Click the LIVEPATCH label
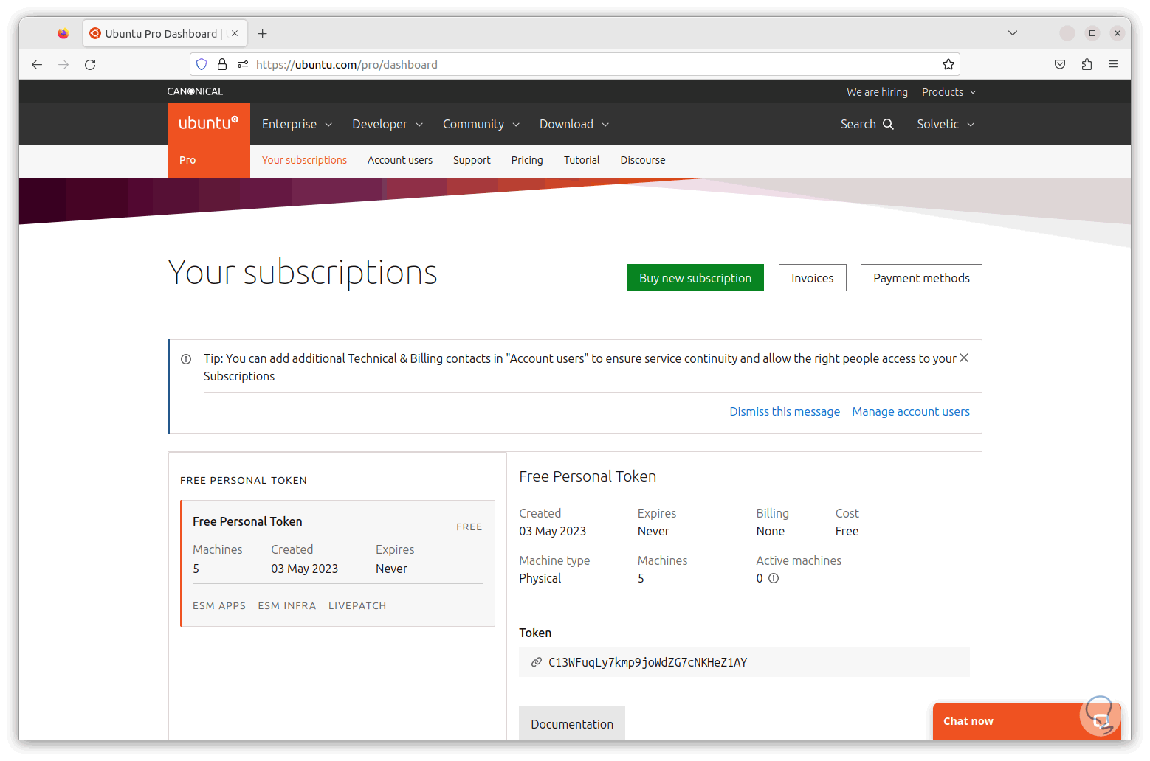1150x761 pixels. click(357, 606)
